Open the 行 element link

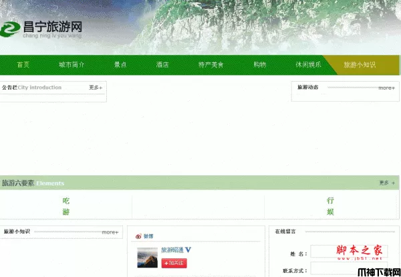pyautogui.click(x=330, y=201)
